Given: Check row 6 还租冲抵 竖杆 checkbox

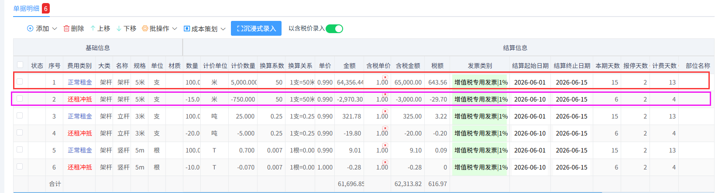Looking at the screenshot, I should (20, 166).
